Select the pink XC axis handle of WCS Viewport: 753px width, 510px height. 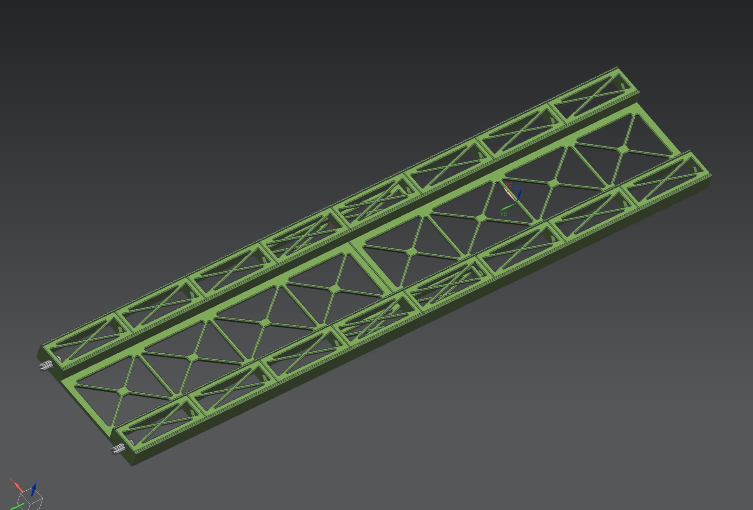[x=509, y=193]
